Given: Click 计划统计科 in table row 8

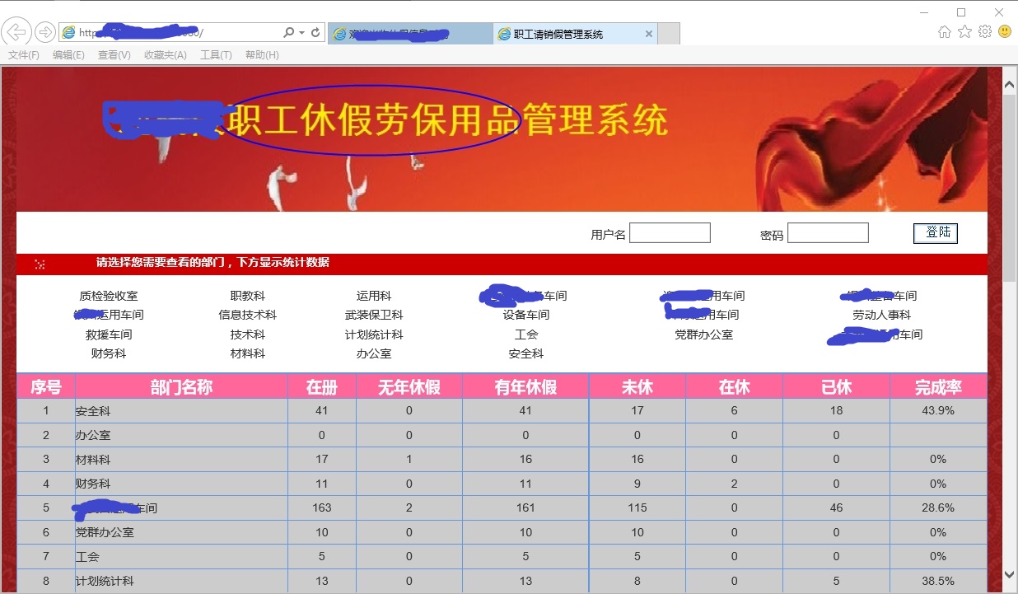Looking at the screenshot, I should [105, 582].
